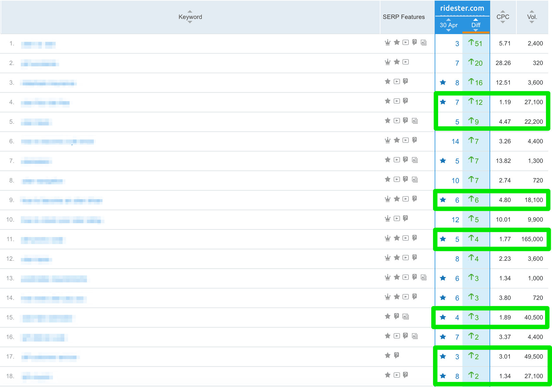
Task: Click the ridester.com domain header
Action: tap(462, 8)
